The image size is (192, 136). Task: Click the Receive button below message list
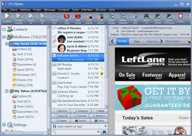61,111
